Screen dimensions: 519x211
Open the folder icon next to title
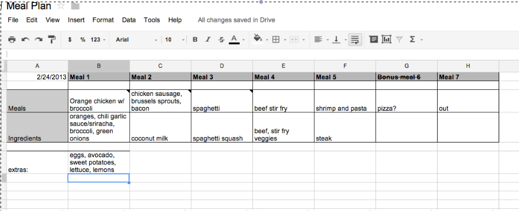[75, 6]
